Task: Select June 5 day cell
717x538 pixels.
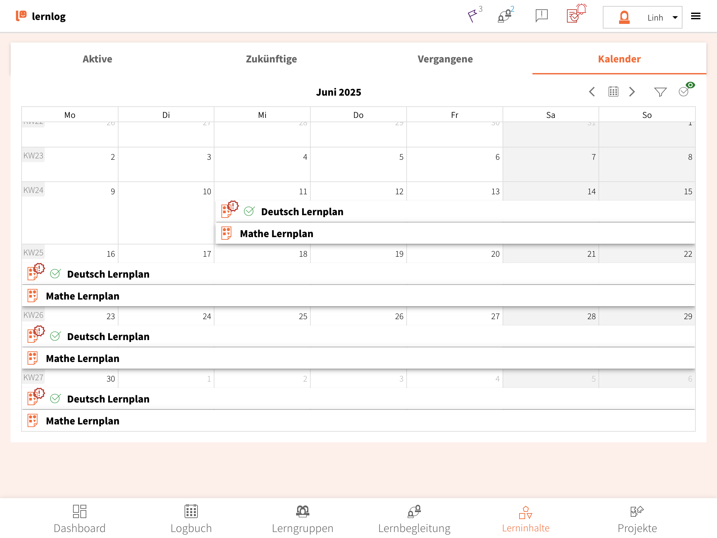Action: tap(358, 164)
